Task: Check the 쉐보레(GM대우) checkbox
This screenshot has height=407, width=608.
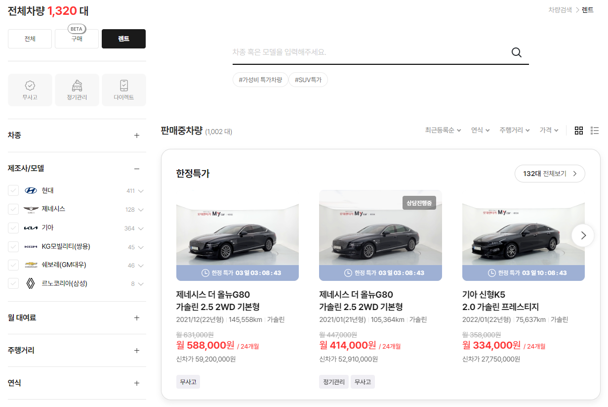Action: tap(13, 265)
